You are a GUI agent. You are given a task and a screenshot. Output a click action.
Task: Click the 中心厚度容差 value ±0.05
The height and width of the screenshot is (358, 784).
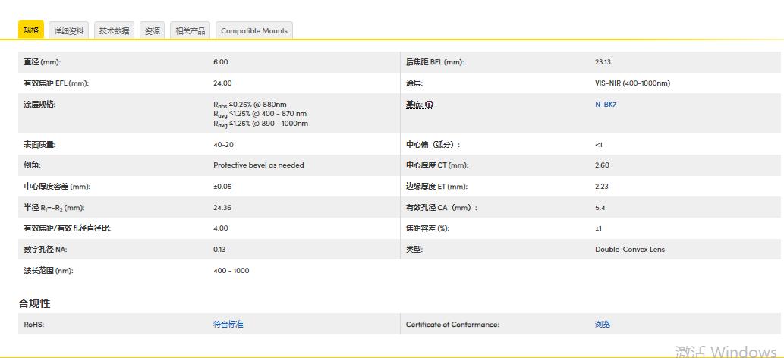(x=222, y=186)
